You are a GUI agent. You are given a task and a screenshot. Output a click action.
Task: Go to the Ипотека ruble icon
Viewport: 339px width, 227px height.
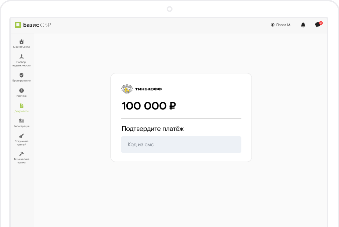pyautogui.click(x=21, y=90)
